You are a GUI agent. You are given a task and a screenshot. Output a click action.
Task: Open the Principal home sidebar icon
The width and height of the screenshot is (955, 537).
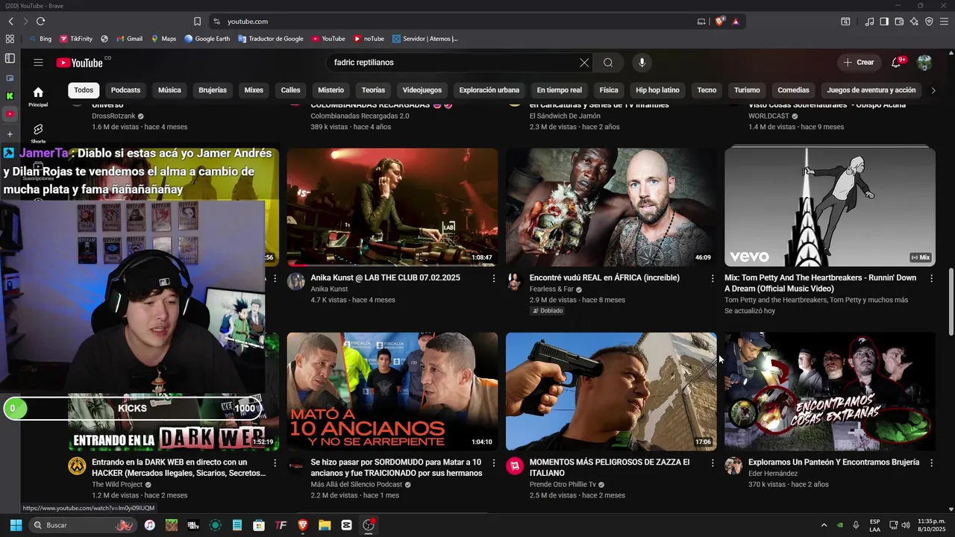click(x=38, y=96)
